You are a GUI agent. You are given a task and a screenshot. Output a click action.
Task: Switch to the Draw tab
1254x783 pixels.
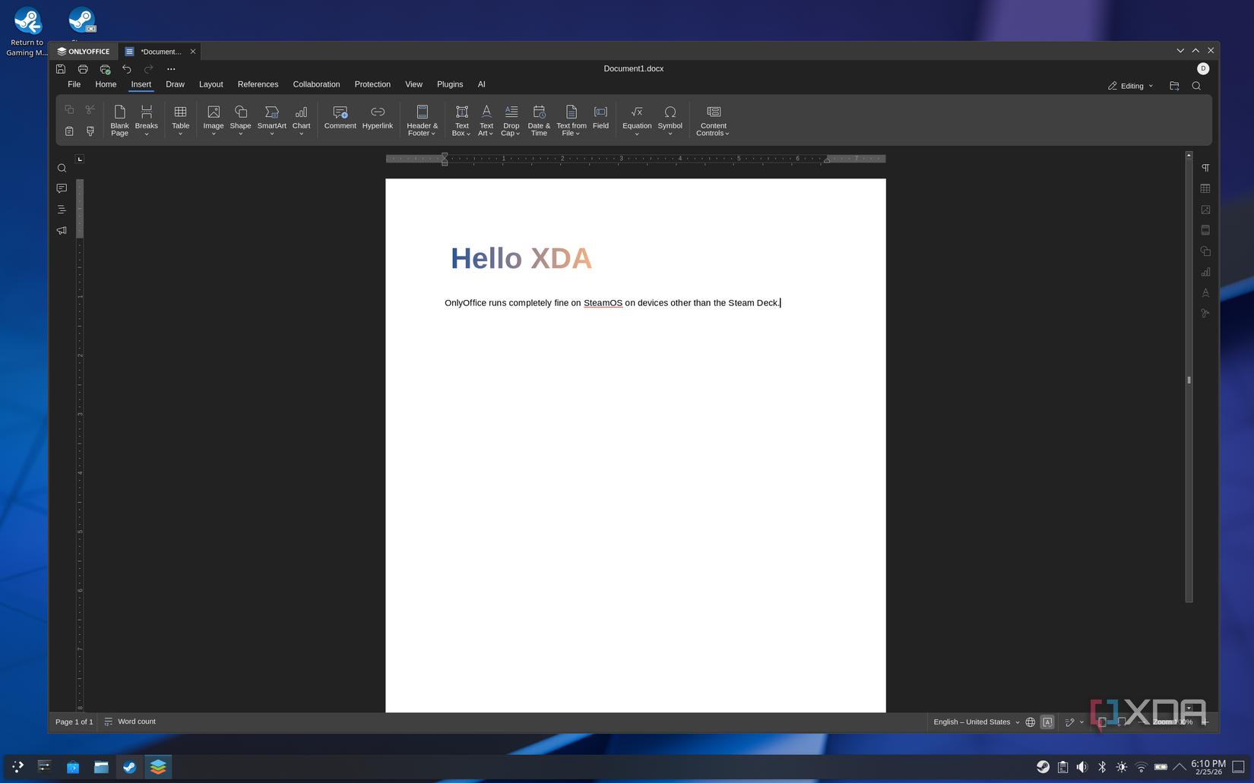pyautogui.click(x=175, y=84)
